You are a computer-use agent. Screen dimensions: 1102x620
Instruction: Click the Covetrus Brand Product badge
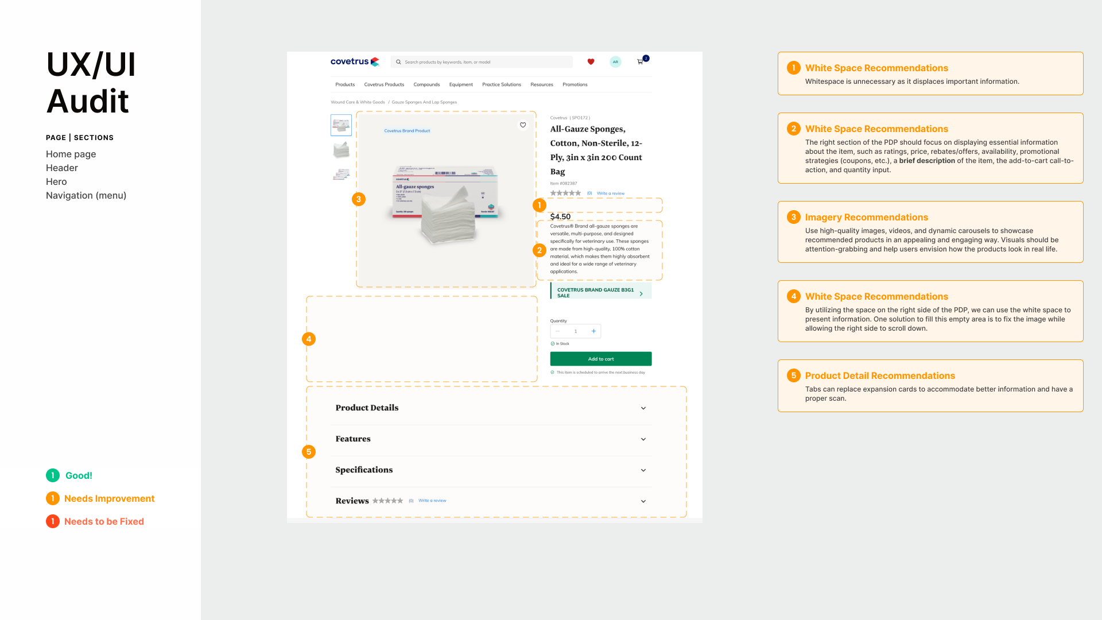(x=407, y=131)
